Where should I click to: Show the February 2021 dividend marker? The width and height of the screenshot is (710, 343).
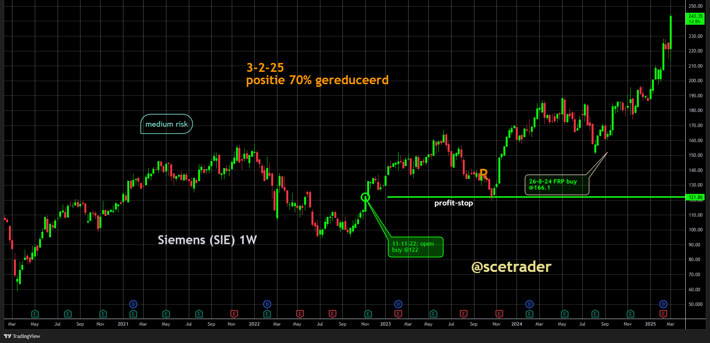click(x=133, y=304)
